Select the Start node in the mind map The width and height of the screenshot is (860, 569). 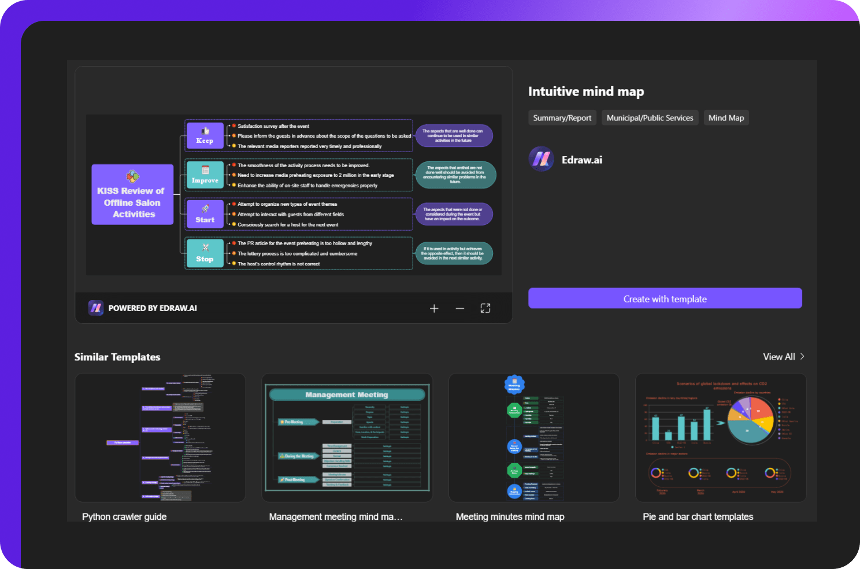[205, 214]
